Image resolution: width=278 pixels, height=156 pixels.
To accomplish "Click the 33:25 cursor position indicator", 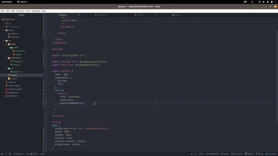I will pos(43,154).
